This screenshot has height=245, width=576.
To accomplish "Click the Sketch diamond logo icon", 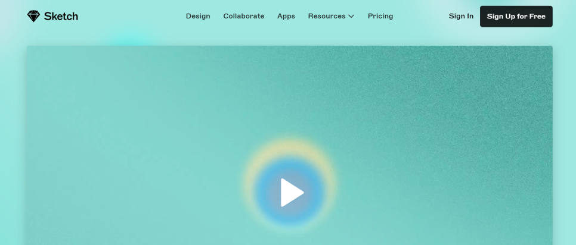I will click(x=33, y=16).
